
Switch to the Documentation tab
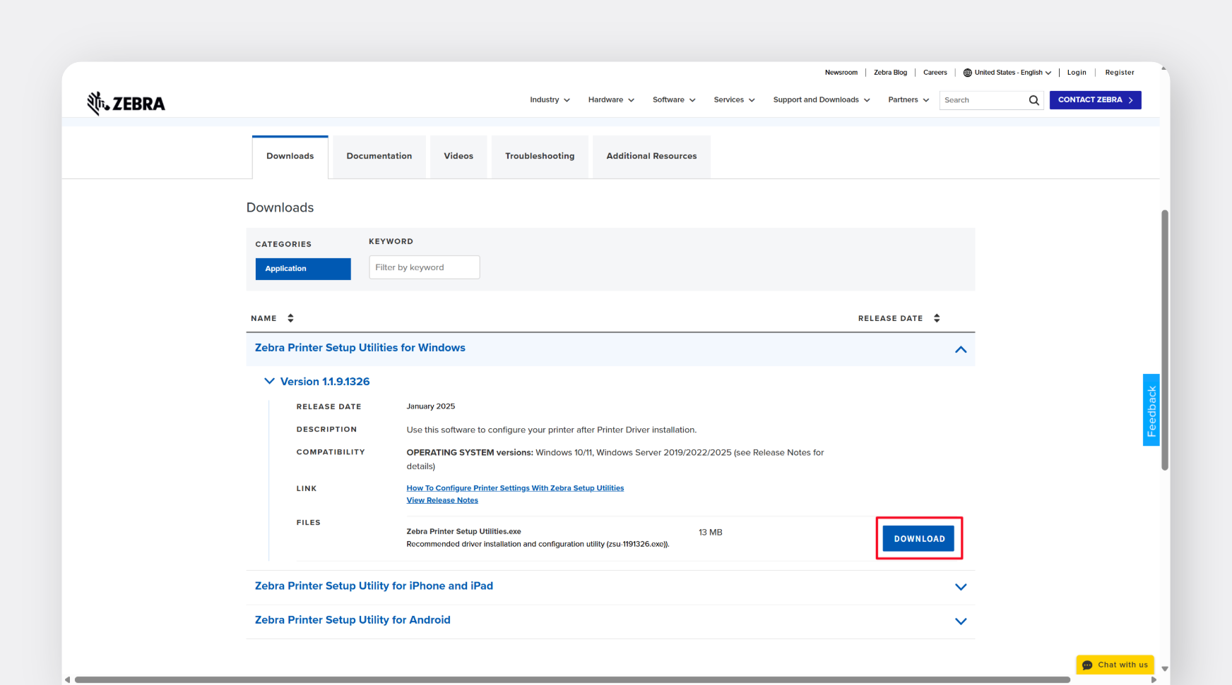(x=379, y=156)
